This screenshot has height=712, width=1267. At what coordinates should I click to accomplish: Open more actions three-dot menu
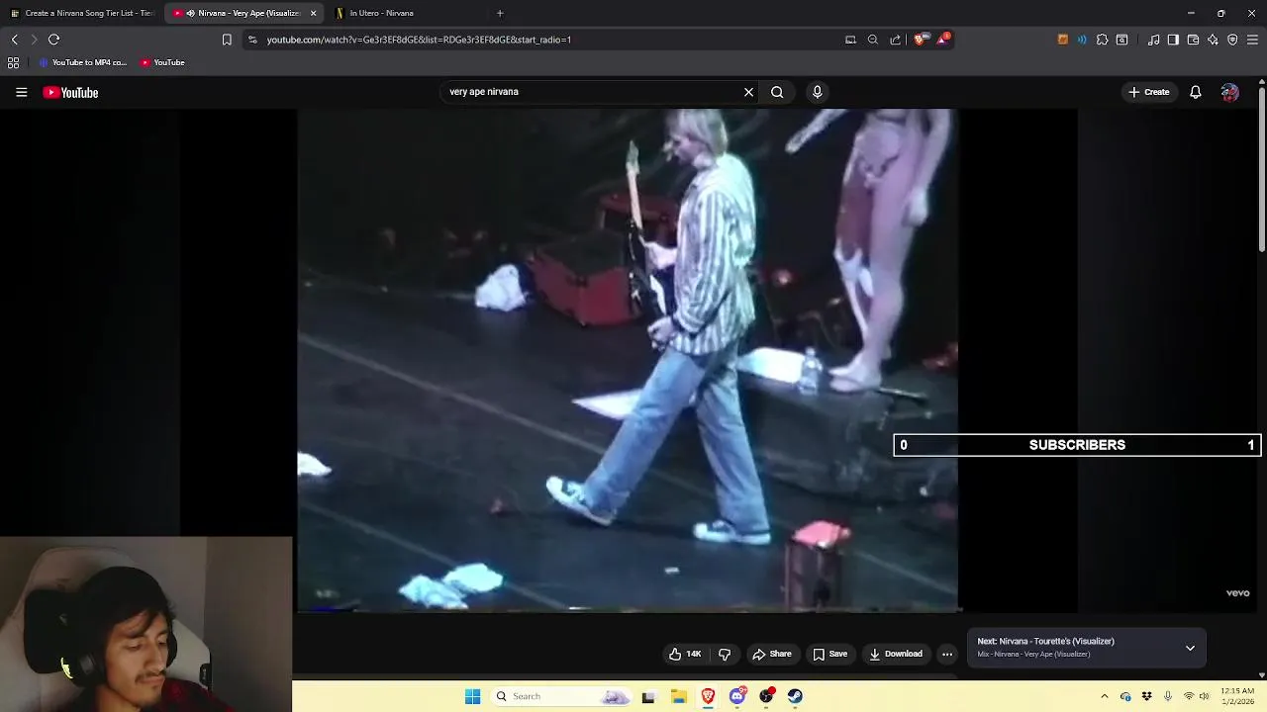pos(947,654)
